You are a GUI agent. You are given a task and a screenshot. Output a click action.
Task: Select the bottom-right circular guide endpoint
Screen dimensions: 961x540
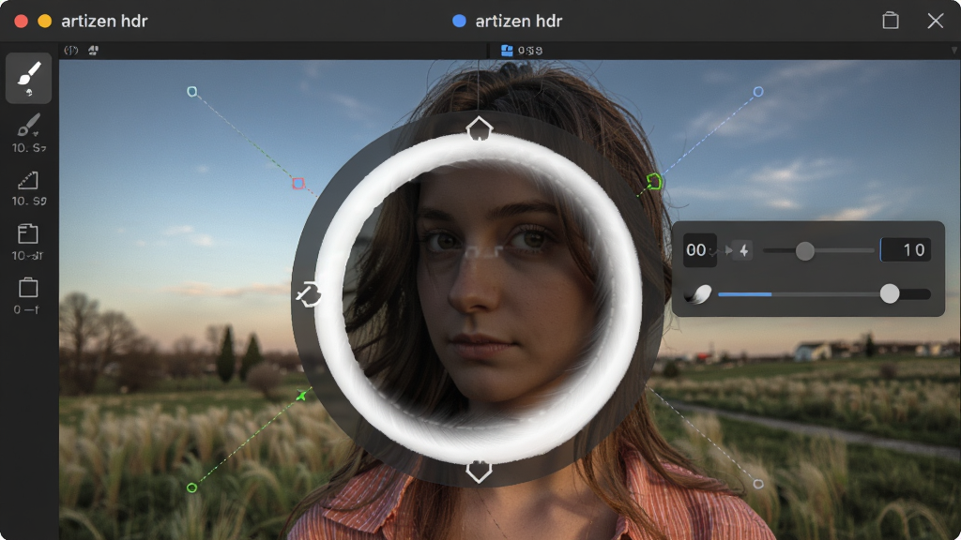pos(758,484)
